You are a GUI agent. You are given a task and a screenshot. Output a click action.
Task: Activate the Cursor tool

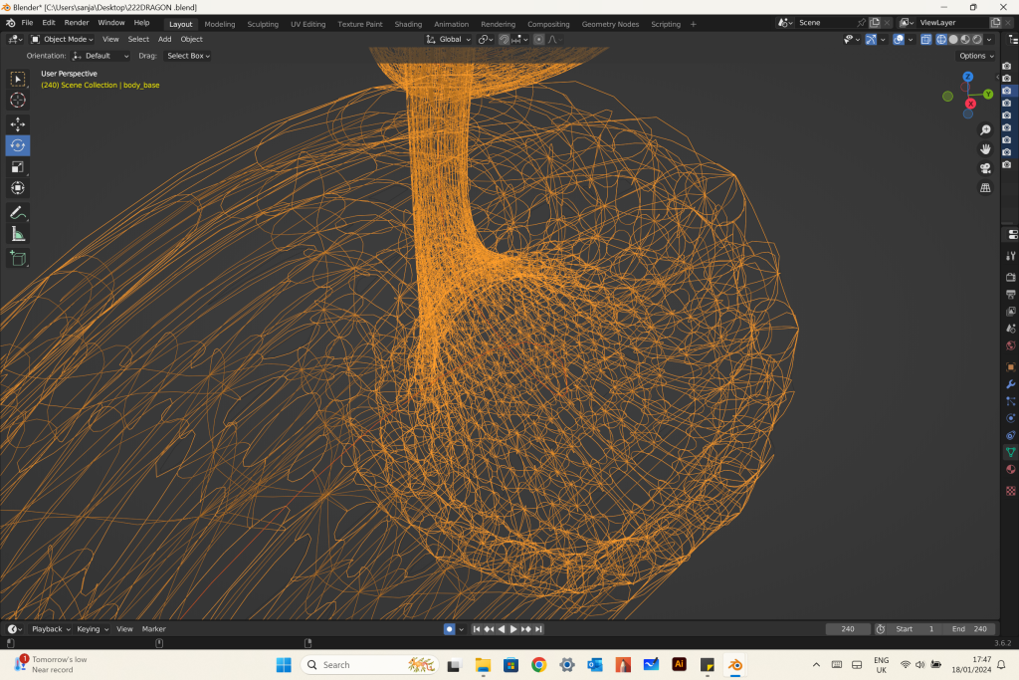pos(18,101)
